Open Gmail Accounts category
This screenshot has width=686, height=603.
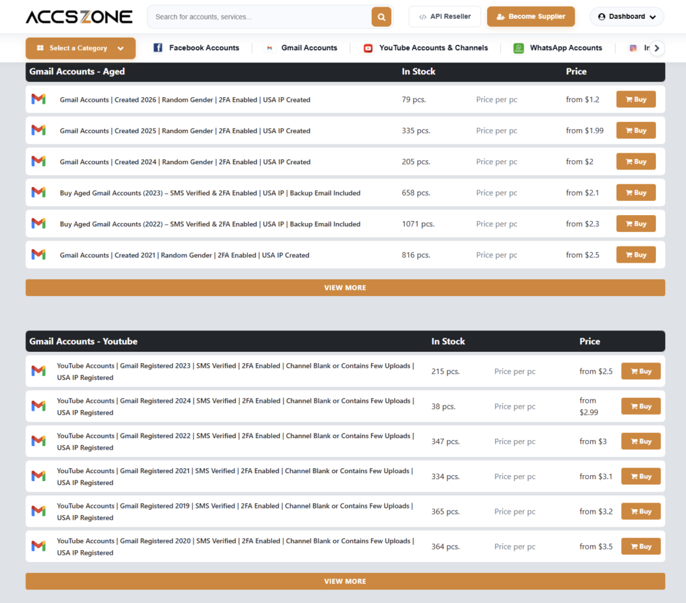point(309,48)
